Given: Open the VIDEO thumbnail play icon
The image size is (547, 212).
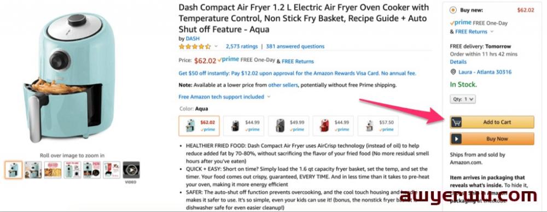Looking at the screenshot, I should (x=131, y=170).
